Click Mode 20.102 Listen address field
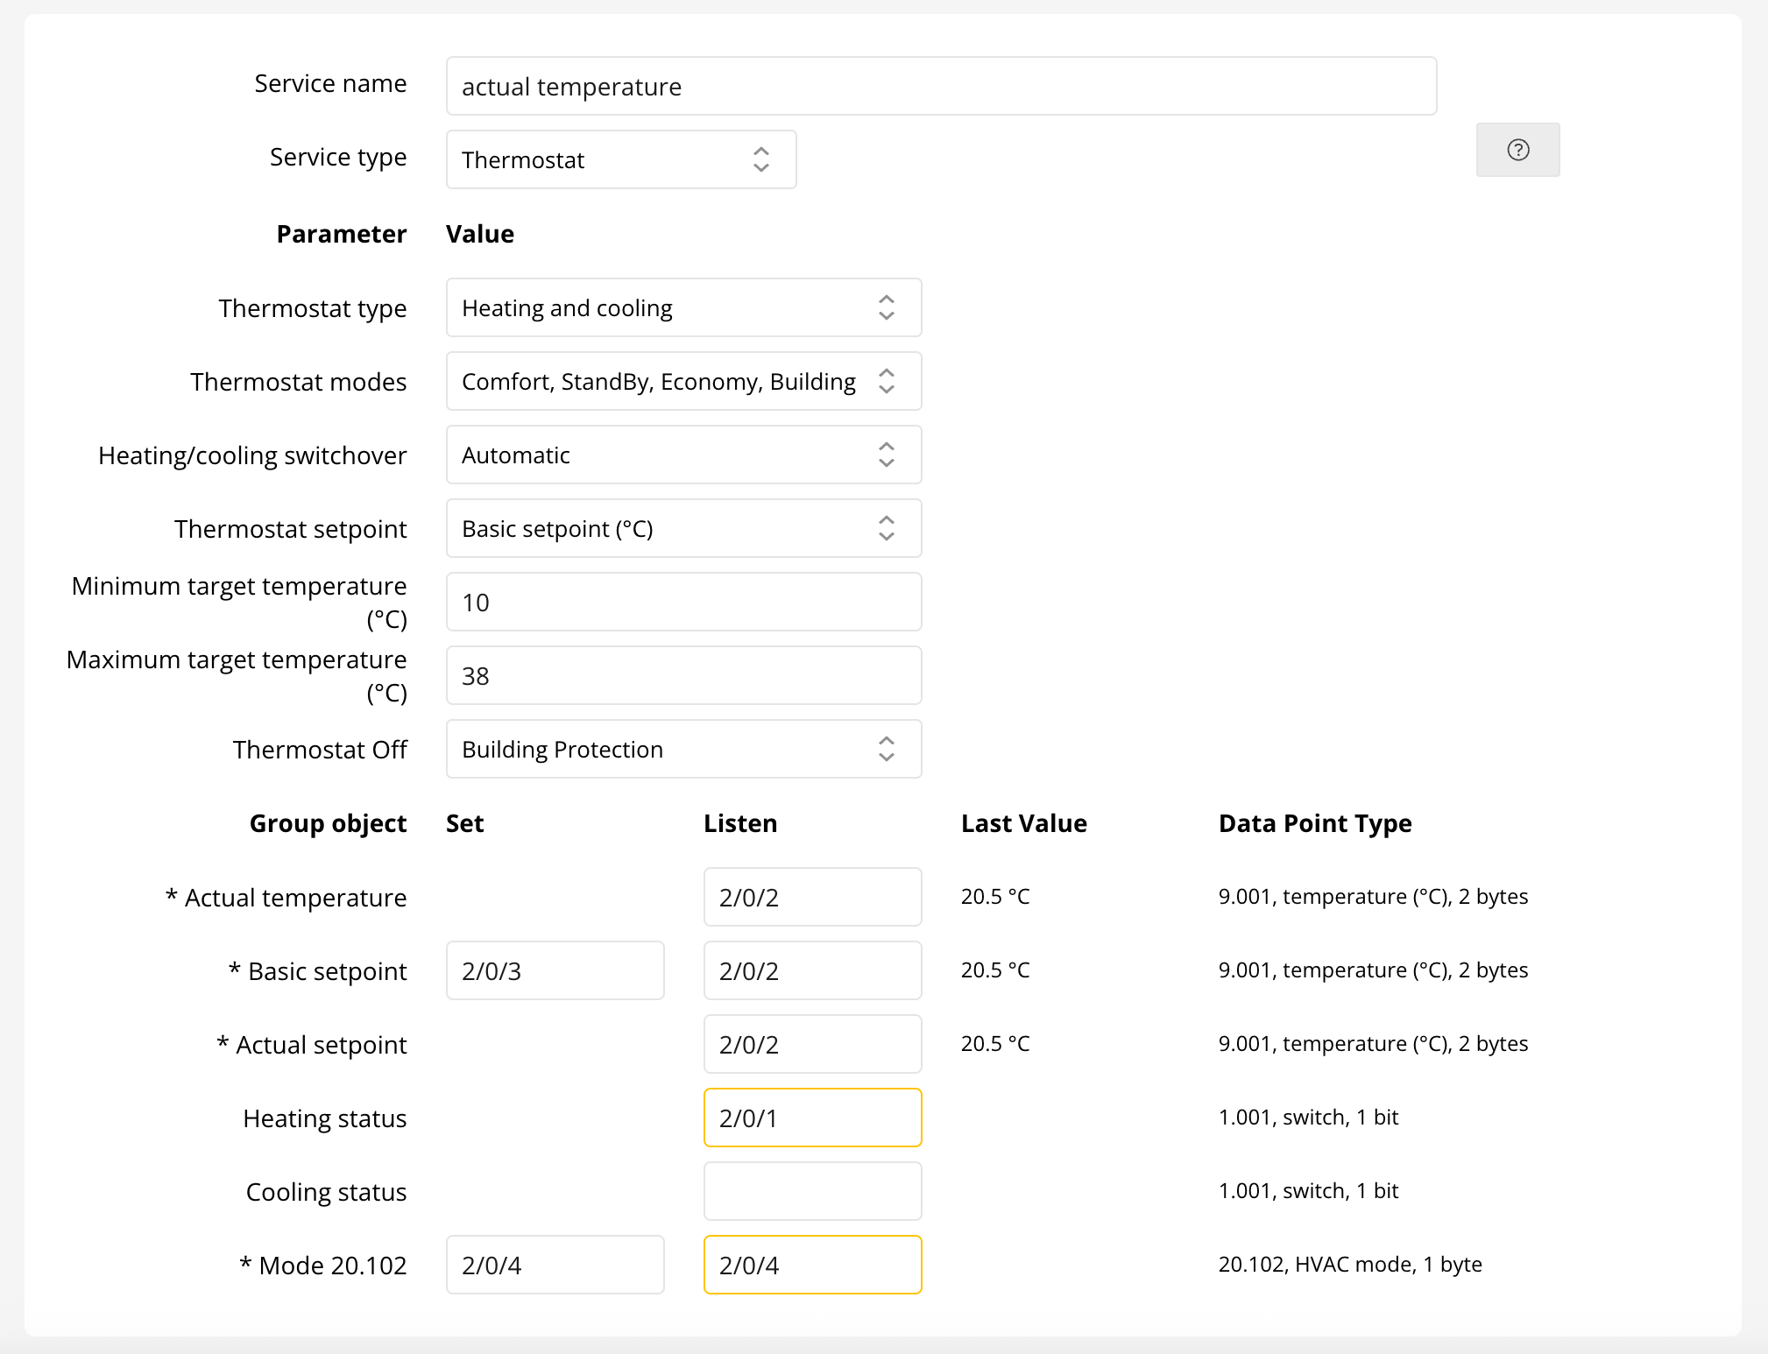This screenshot has width=1768, height=1354. coord(812,1265)
